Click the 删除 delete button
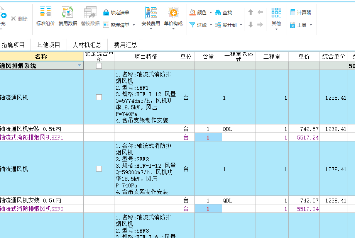Screen dimensions: 355x238 [x=19, y=19]
